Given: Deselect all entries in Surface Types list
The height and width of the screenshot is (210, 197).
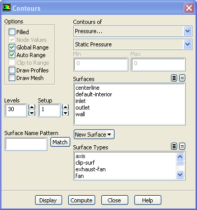Looking at the screenshot, I should (182, 146).
